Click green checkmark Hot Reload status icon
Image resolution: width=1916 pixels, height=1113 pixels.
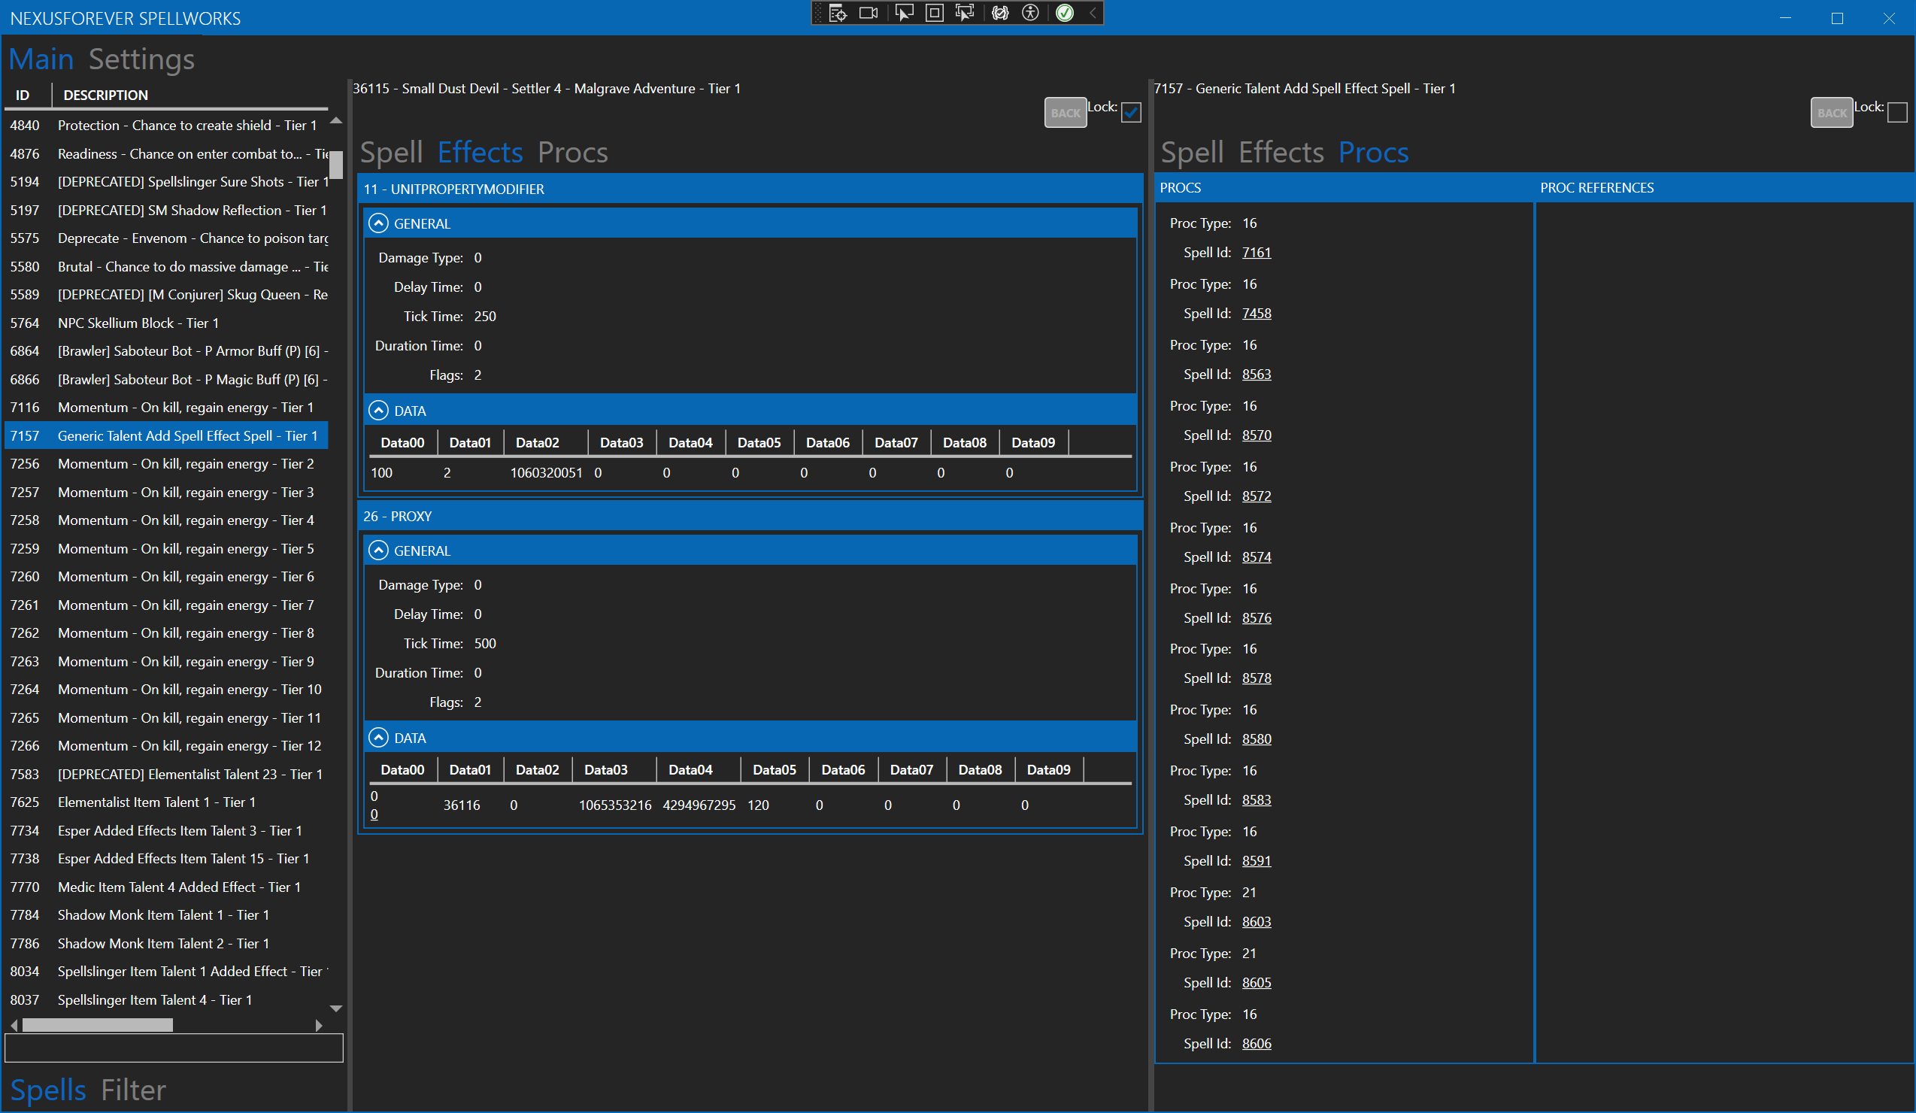pyautogui.click(x=1065, y=13)
